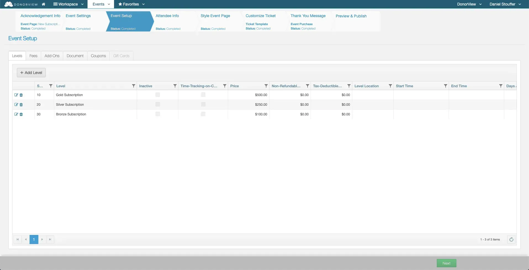This screenshot has width=529, height=270.
Task: Click the Bronze Subscription price $100.00
Action: coord(261,114)
